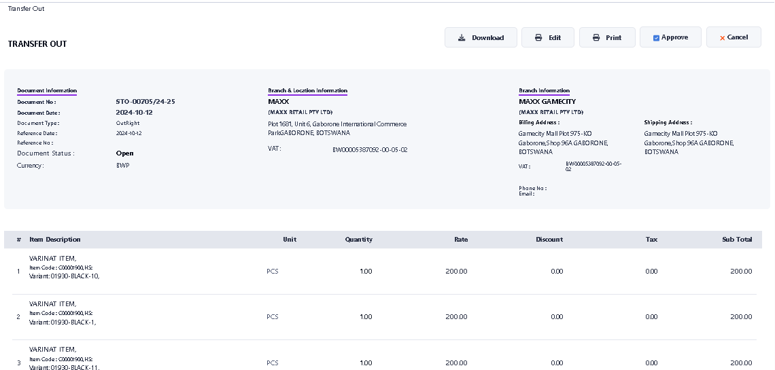This screenshot has height=370, width=775.
Task: Click the Discount column header
Action: coord(549,240)
